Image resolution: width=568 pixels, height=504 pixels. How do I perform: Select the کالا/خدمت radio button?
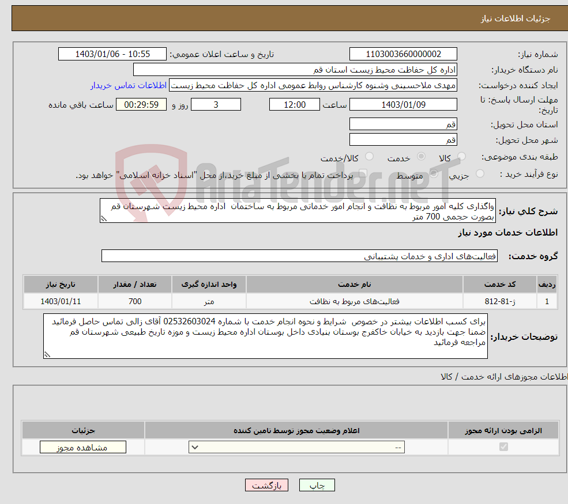coord(369,156)
